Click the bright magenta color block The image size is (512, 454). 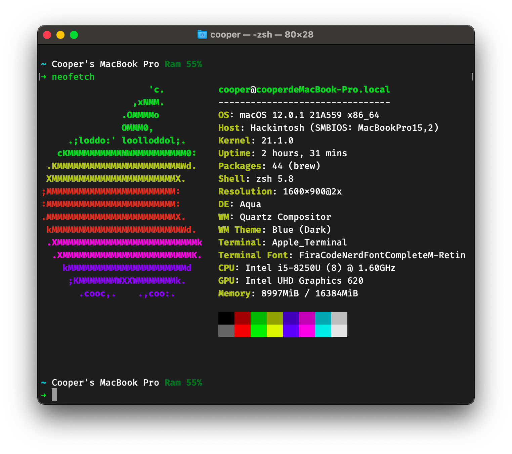pos(307,331)
